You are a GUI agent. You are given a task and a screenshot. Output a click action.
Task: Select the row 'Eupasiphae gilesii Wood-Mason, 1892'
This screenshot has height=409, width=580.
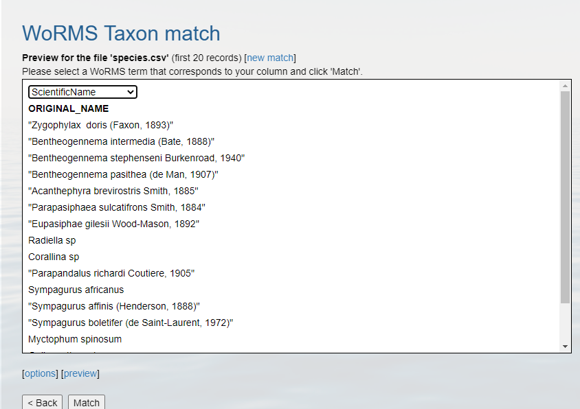point(113,224)
